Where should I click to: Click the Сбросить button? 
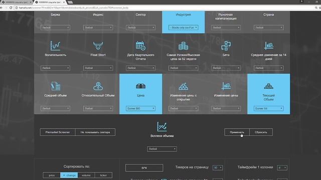coord(261,132)
